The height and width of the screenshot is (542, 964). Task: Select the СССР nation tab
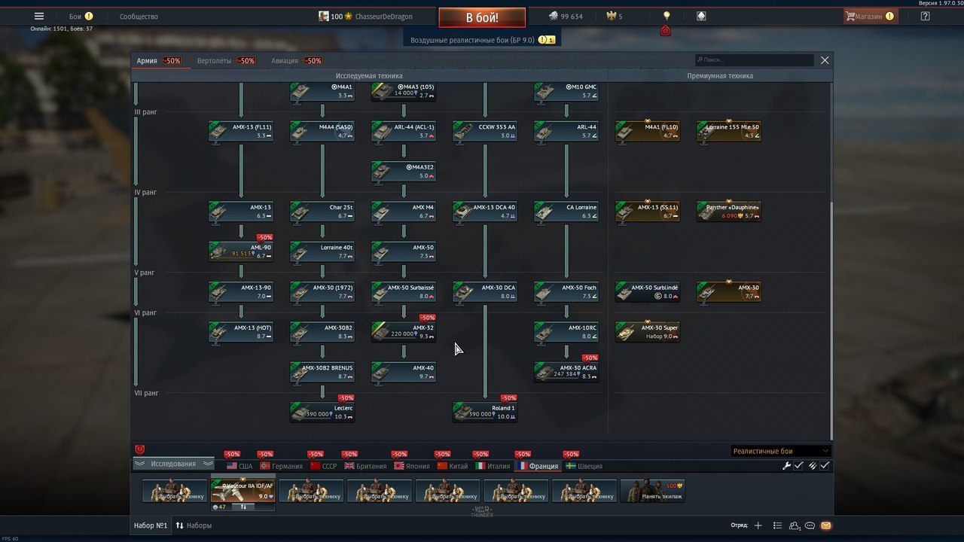click(324, 466)
